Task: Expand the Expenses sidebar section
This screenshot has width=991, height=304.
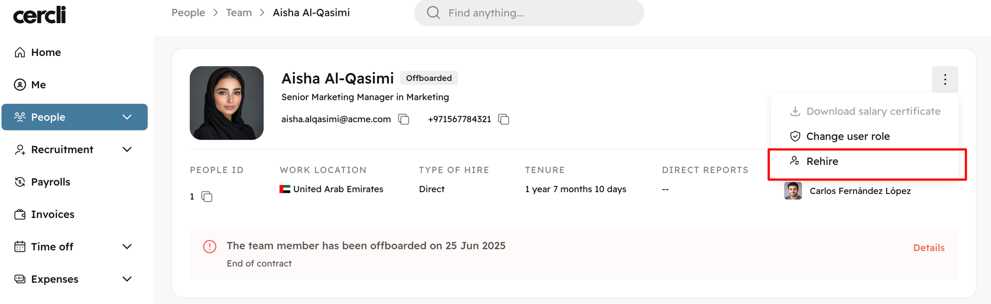Action: pos(127,279)
